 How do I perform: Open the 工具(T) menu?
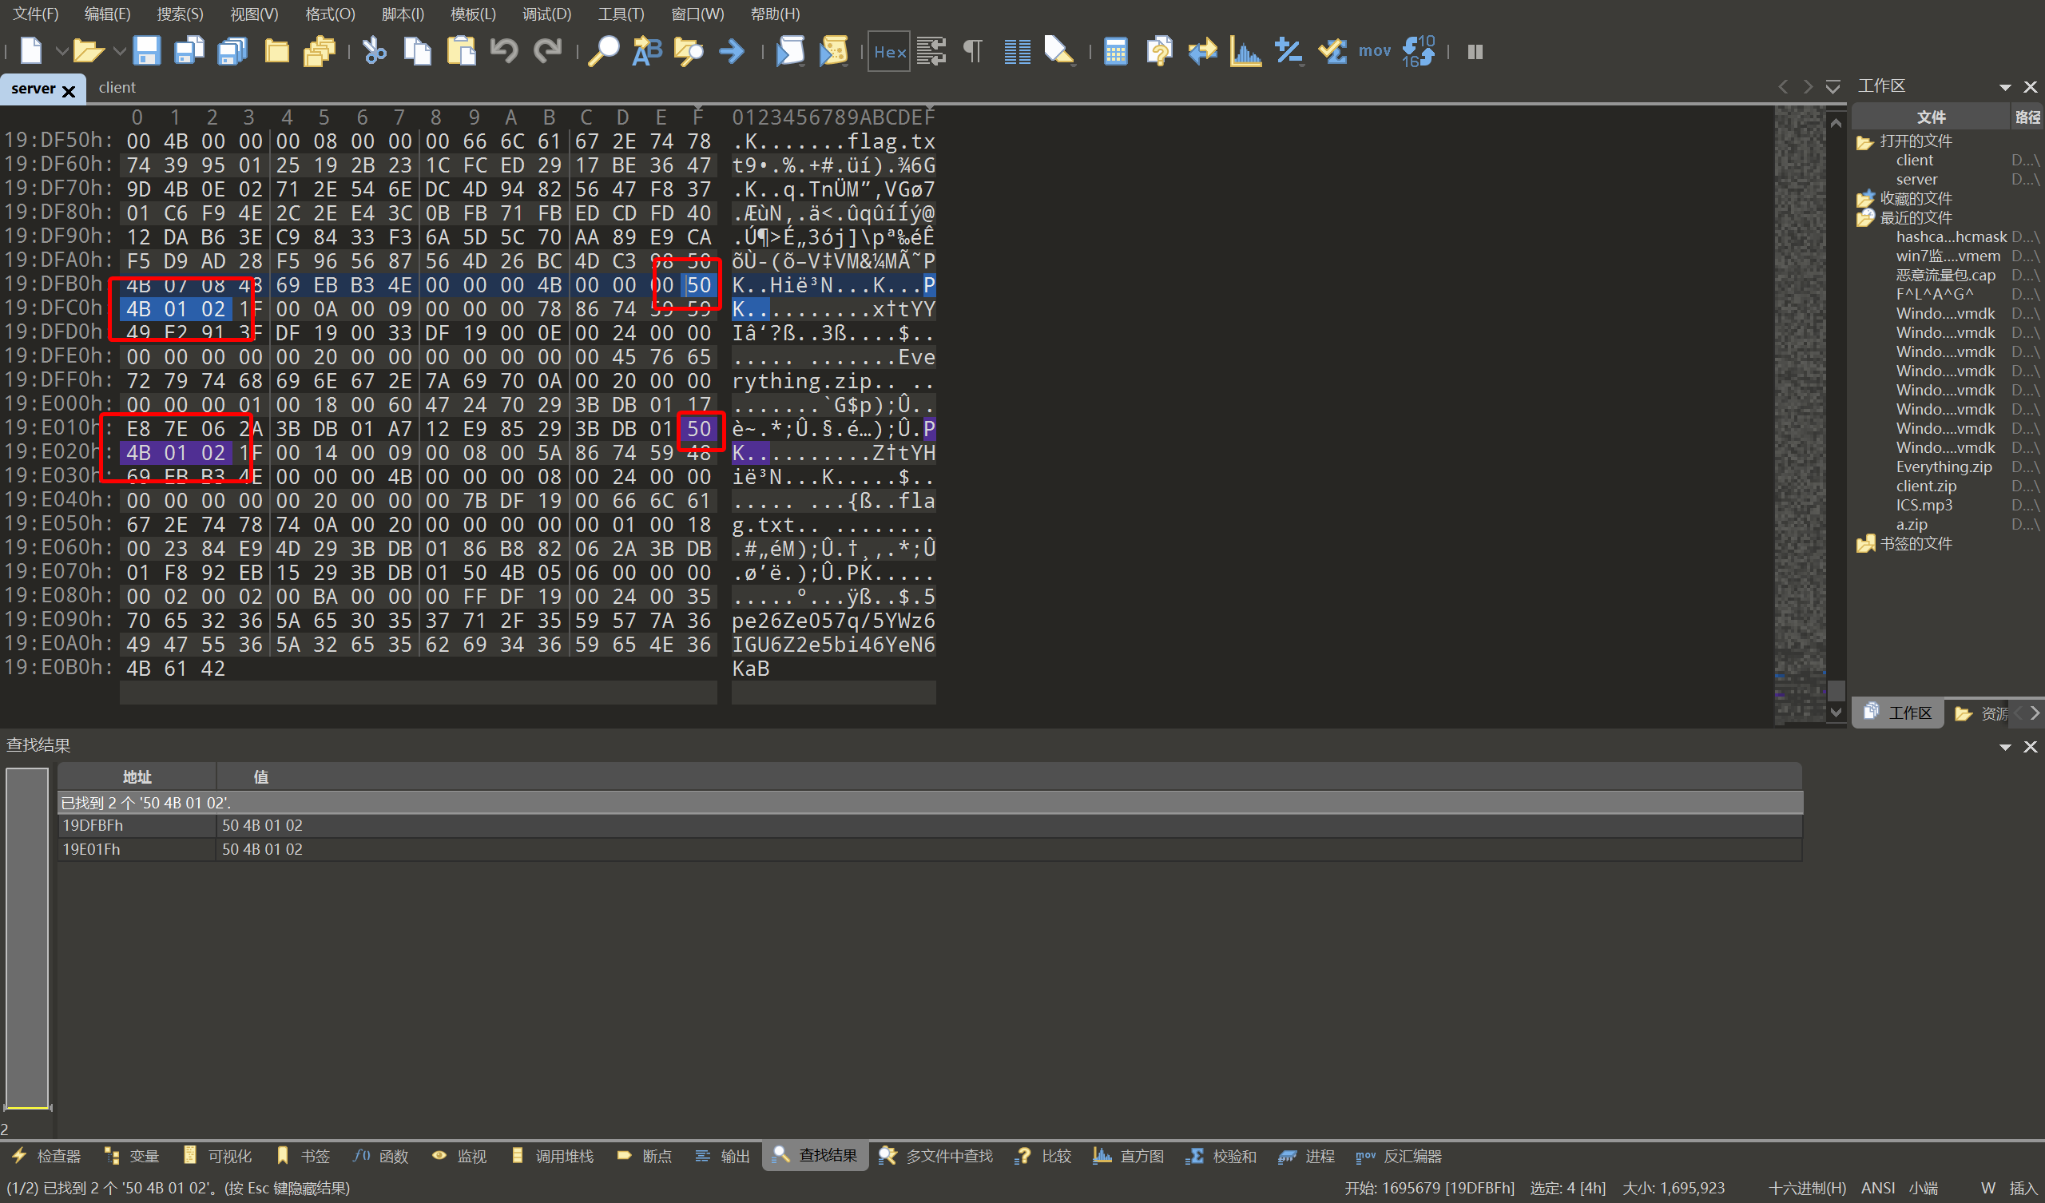coord(621,14)
